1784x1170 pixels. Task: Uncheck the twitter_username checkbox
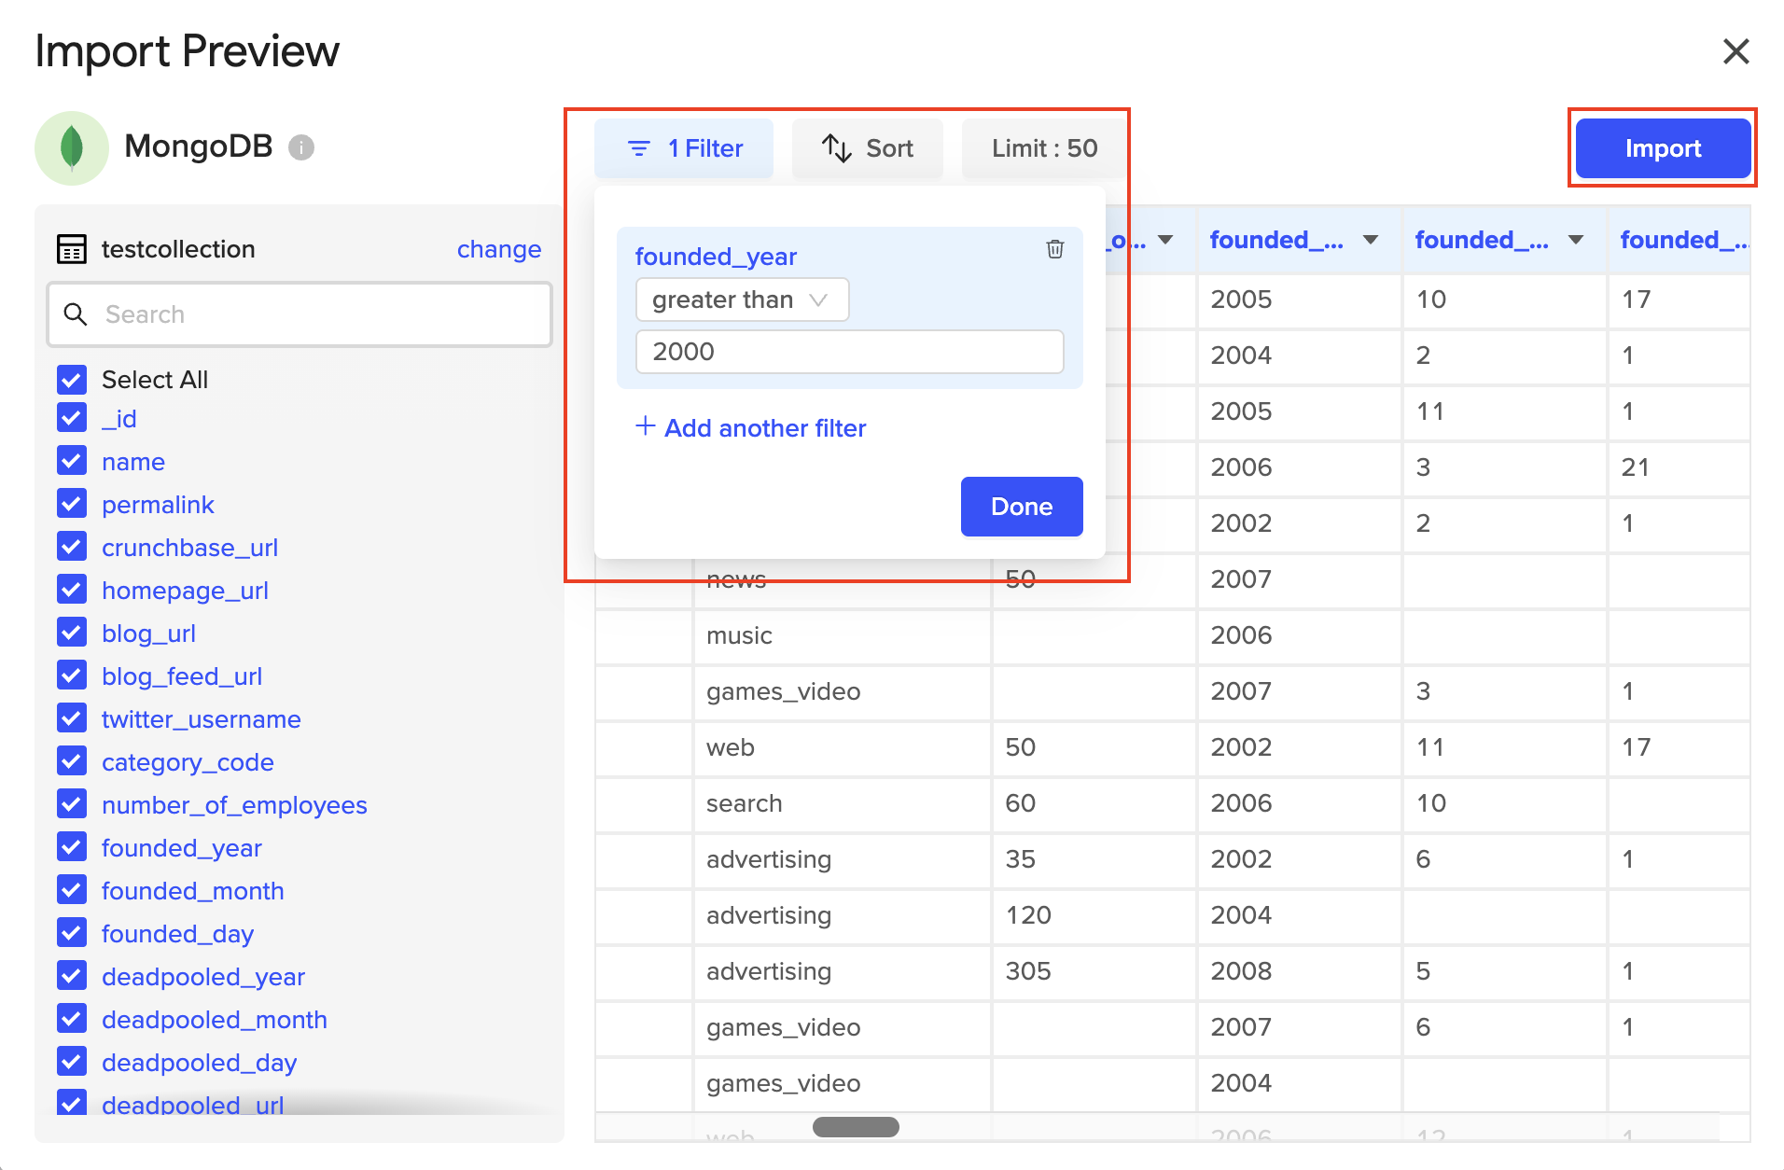tap(72, 718)
